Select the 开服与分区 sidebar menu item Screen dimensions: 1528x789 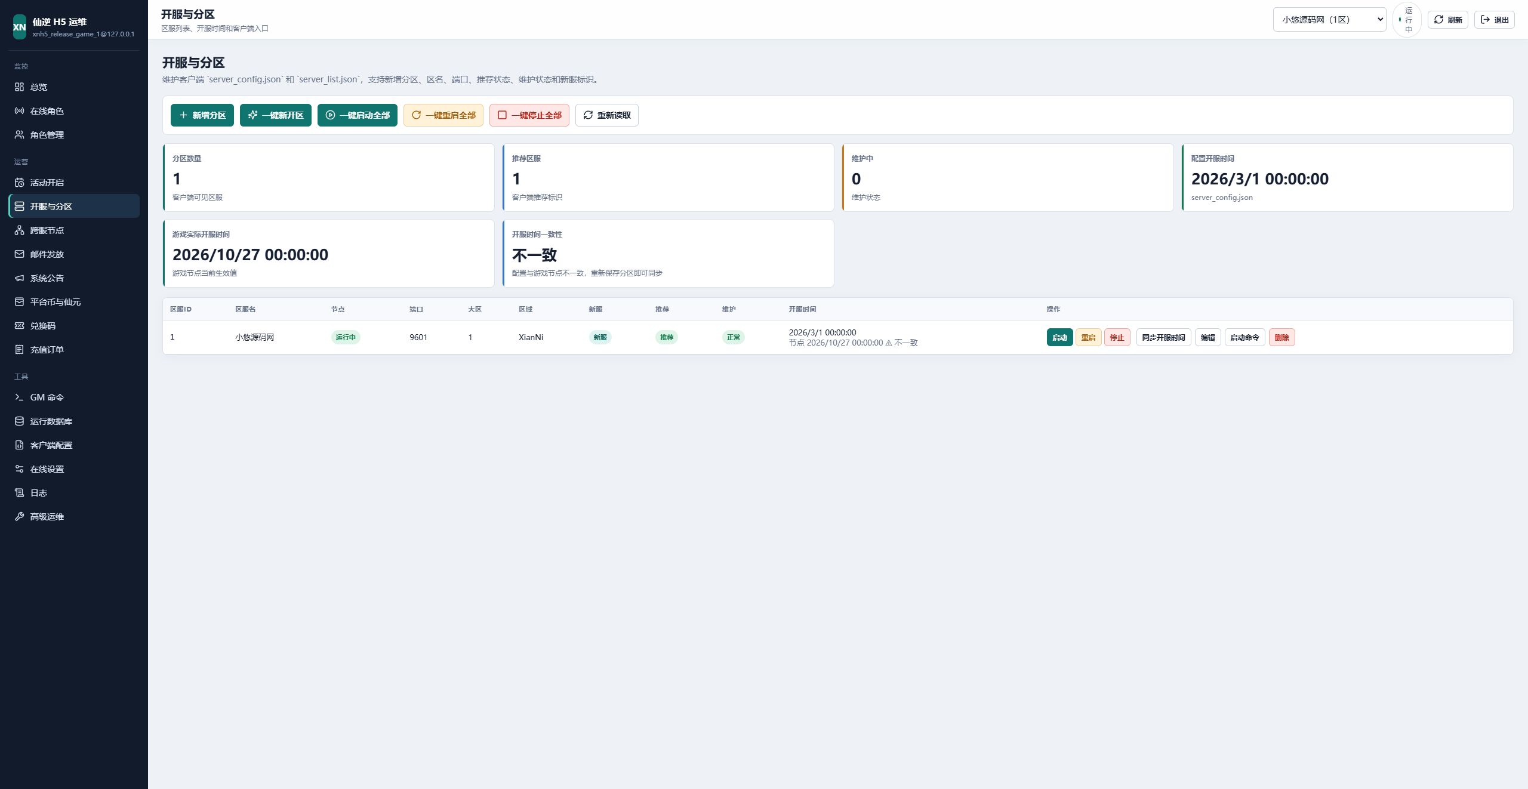[75, 207]
